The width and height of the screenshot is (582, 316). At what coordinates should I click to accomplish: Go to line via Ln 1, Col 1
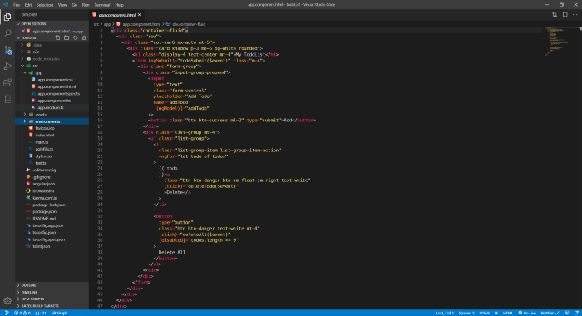click(x=445, y=313)
